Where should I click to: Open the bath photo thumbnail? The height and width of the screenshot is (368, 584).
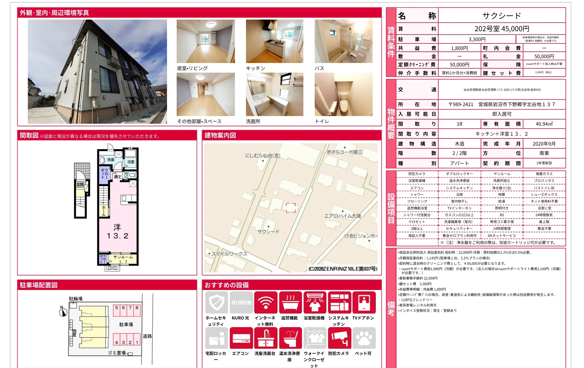(344, 41)
